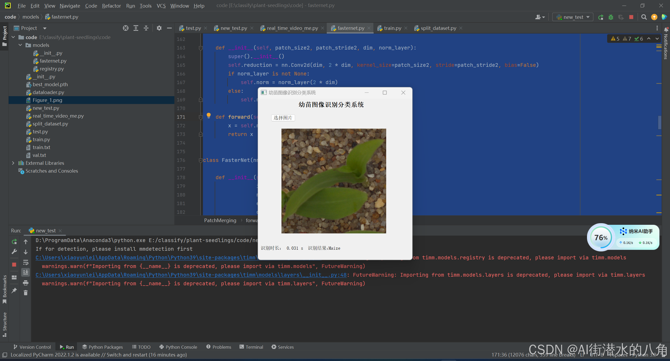The height and width of the screenshot is (361, 670).
Task: Click the trash icon to clear console
Action: tap(26, 293)
